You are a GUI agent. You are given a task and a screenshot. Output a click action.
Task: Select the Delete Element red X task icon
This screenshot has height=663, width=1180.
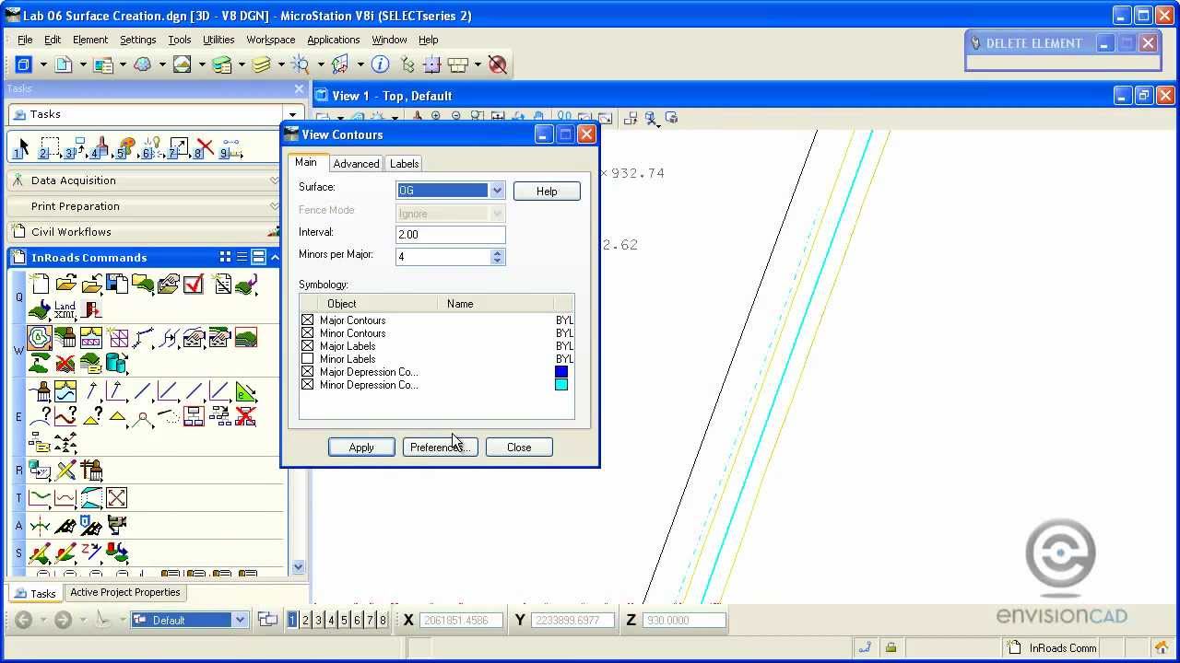205,147
